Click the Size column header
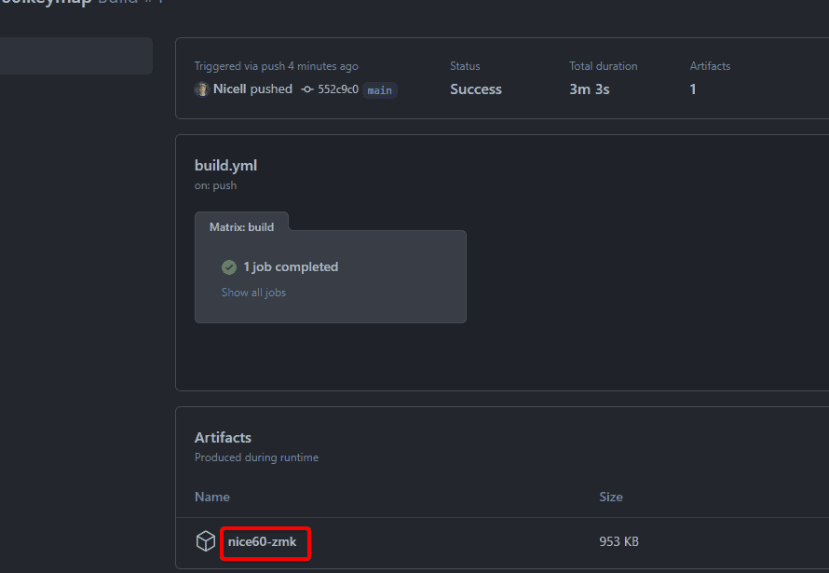Image resolution: width=829 pixels, height=573 pixels. click(x=611, y=497)
